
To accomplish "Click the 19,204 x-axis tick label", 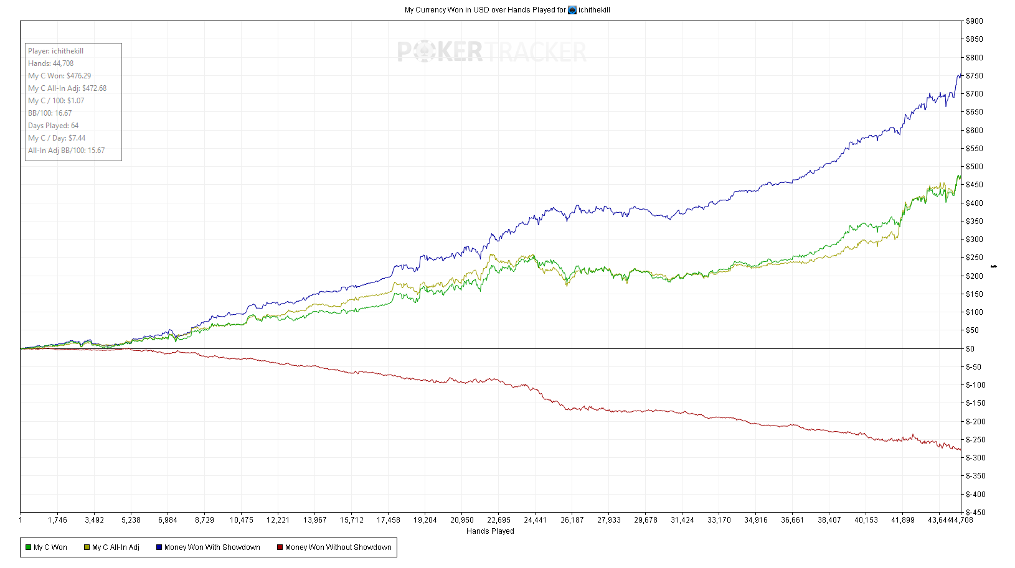I will point(425,520).
